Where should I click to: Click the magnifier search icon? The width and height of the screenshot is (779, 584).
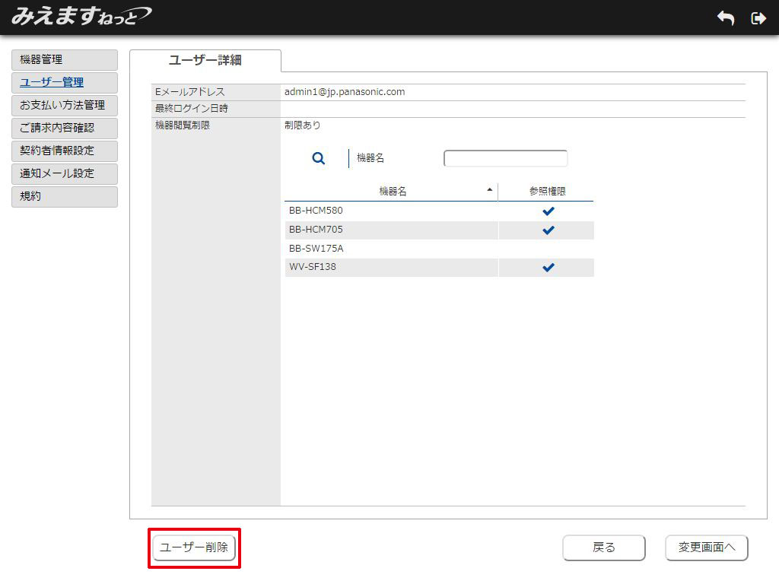(319, 158)
